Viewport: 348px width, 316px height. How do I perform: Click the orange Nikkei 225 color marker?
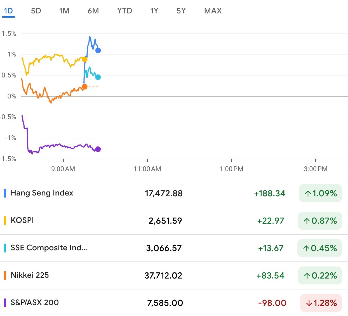tap(5, 275)
